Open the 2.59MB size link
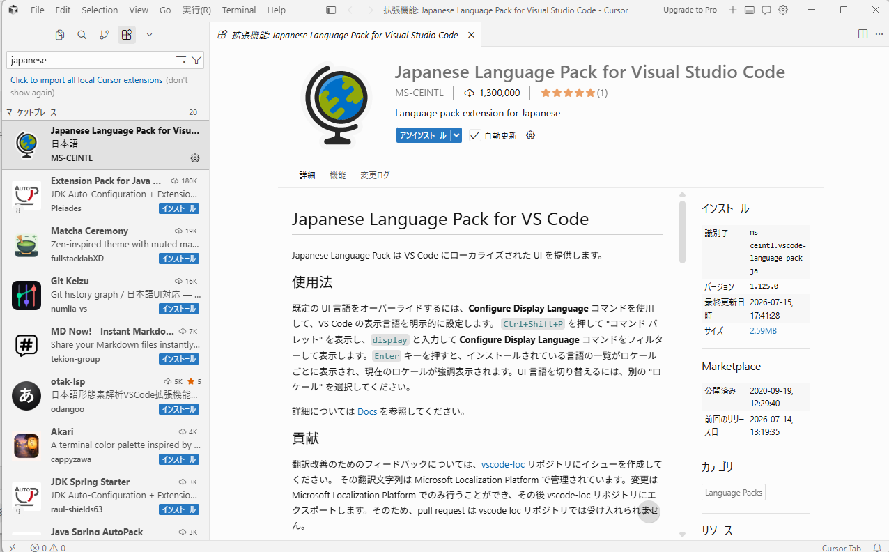This screenshot has height=552, width=889. (763, 331)
